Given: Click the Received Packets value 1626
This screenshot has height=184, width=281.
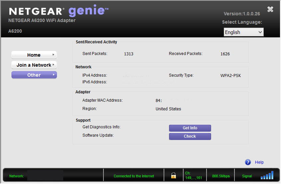Looking at the screenshot, I should 225,54.
